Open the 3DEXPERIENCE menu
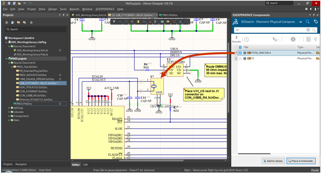 (105, 9)
